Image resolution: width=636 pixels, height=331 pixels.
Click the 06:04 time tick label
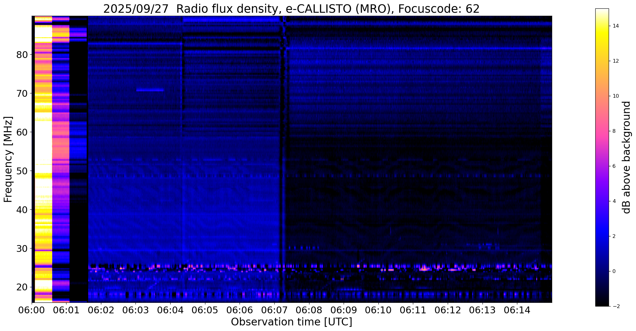(x=170, y=310)
